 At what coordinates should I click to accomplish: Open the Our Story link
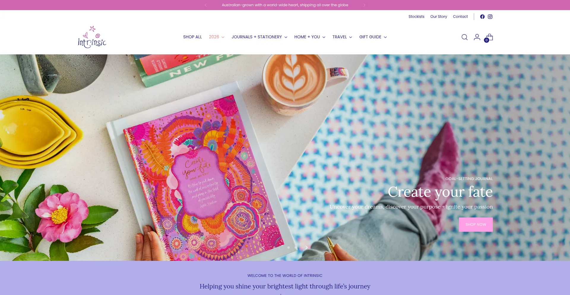click(438, 17)
